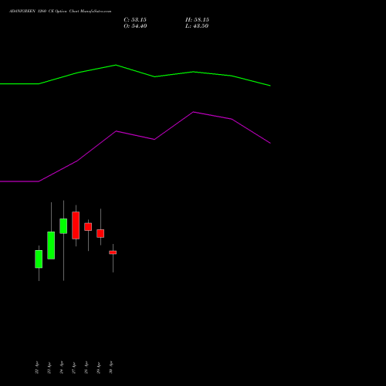The width and height of the screenshot is (386, 386).
Task: Click the open value O: 54.40
Action: 135,26
